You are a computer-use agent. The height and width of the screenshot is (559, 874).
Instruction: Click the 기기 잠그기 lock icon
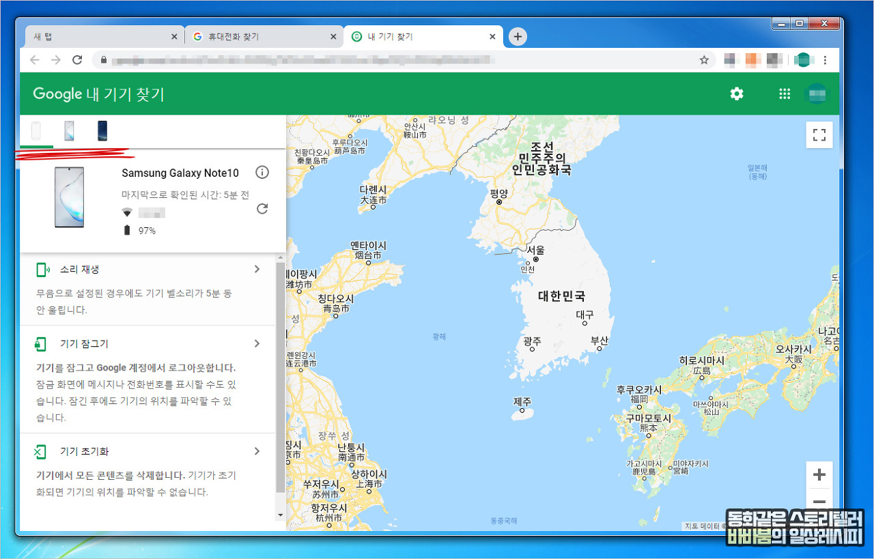click(x=41, y=343)
